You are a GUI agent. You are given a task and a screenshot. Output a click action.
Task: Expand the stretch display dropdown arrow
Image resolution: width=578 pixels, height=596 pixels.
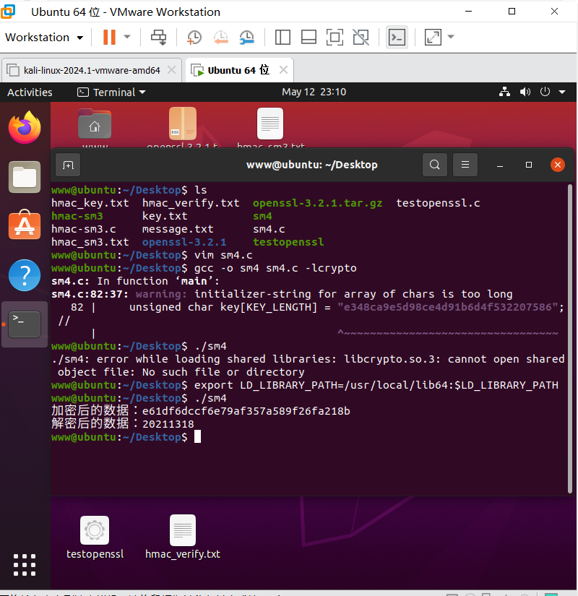click(451, 38)
